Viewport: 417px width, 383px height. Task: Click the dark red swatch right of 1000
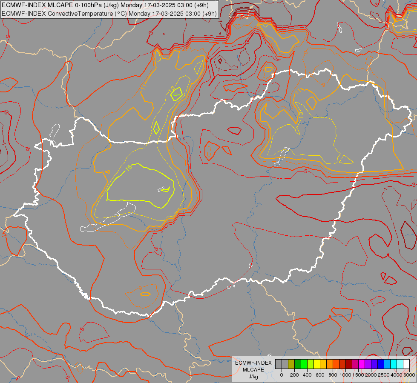[349, 364]
